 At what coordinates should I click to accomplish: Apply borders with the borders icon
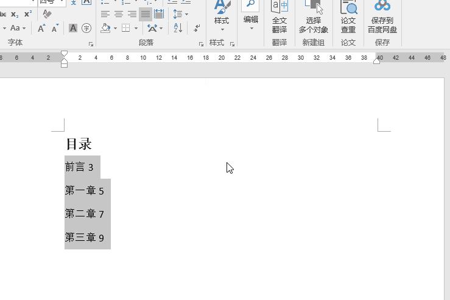pyautogui.click(x=125, y=28)
